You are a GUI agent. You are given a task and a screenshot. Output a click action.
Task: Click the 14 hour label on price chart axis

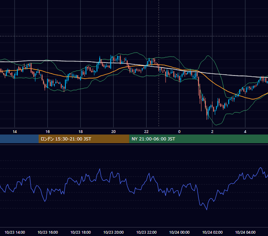[15, 132]
